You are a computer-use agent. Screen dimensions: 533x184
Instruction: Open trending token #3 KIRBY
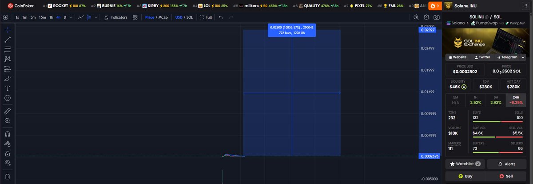[162, 6]
